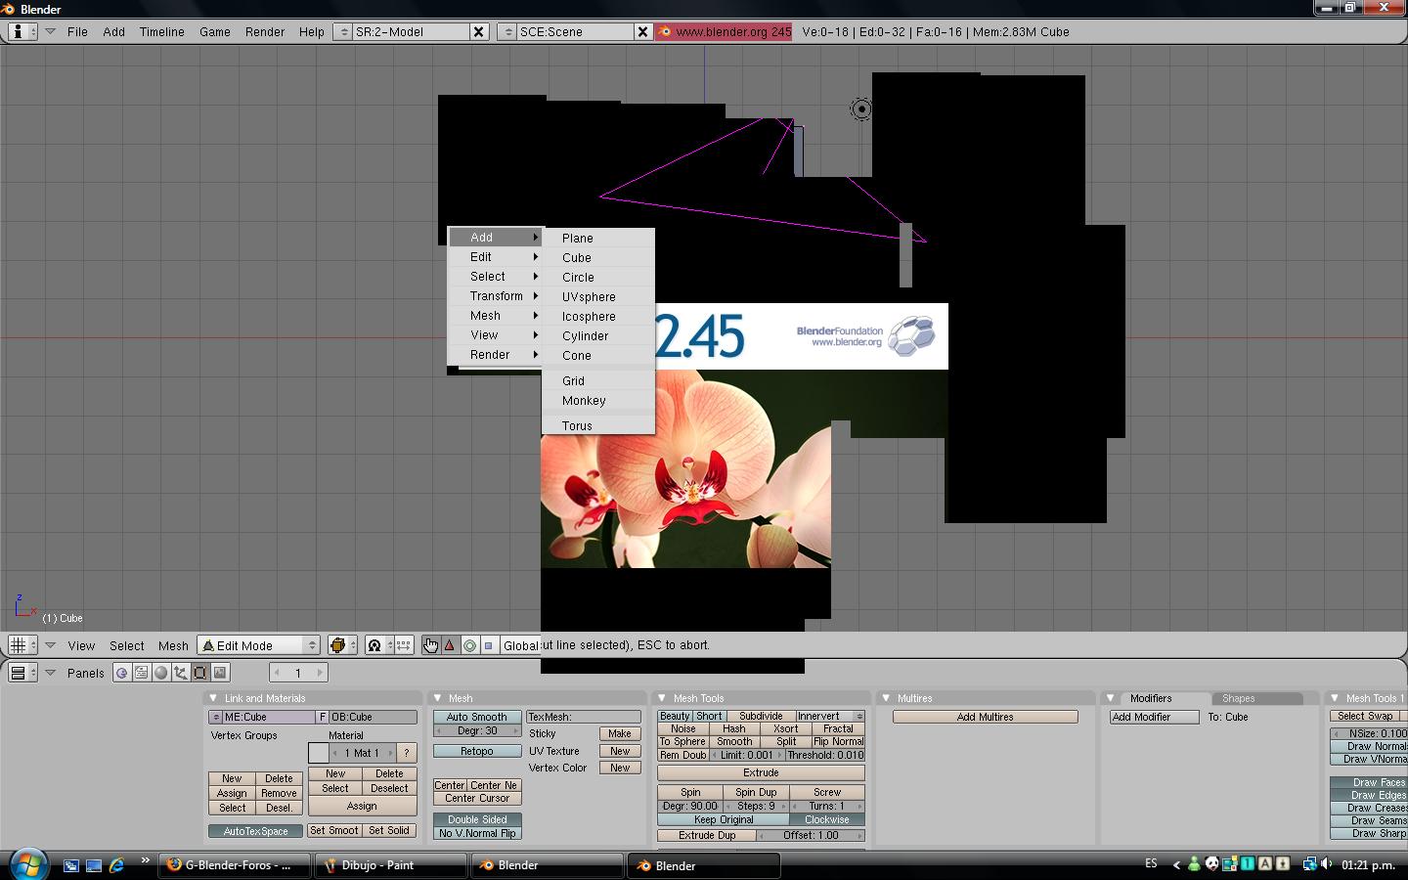This screenshot has width=1408, height=880.
Task: Click the Editing context icon
Action: pos(200,673)
